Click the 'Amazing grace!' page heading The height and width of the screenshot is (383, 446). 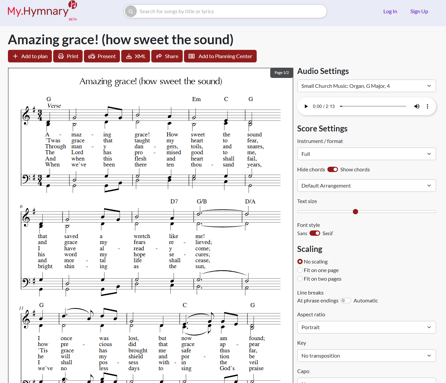tap(121, 40)
